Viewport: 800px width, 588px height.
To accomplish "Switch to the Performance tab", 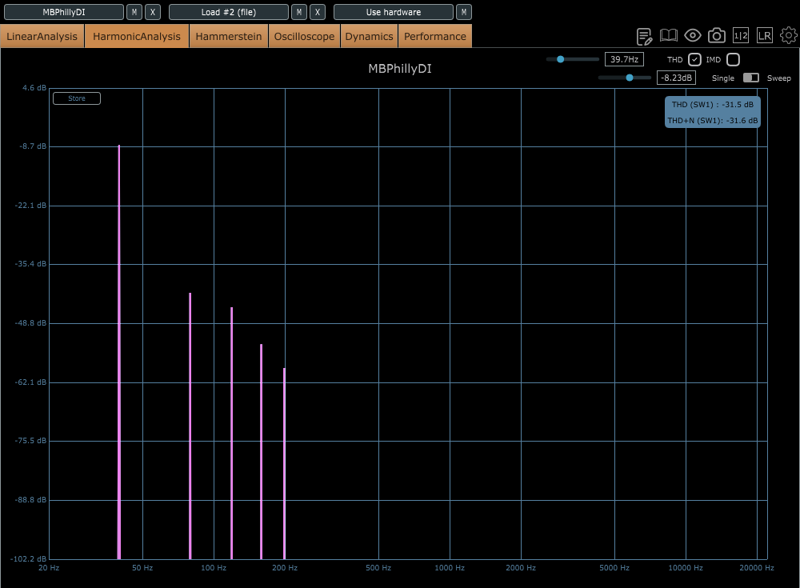I will 435,36.
